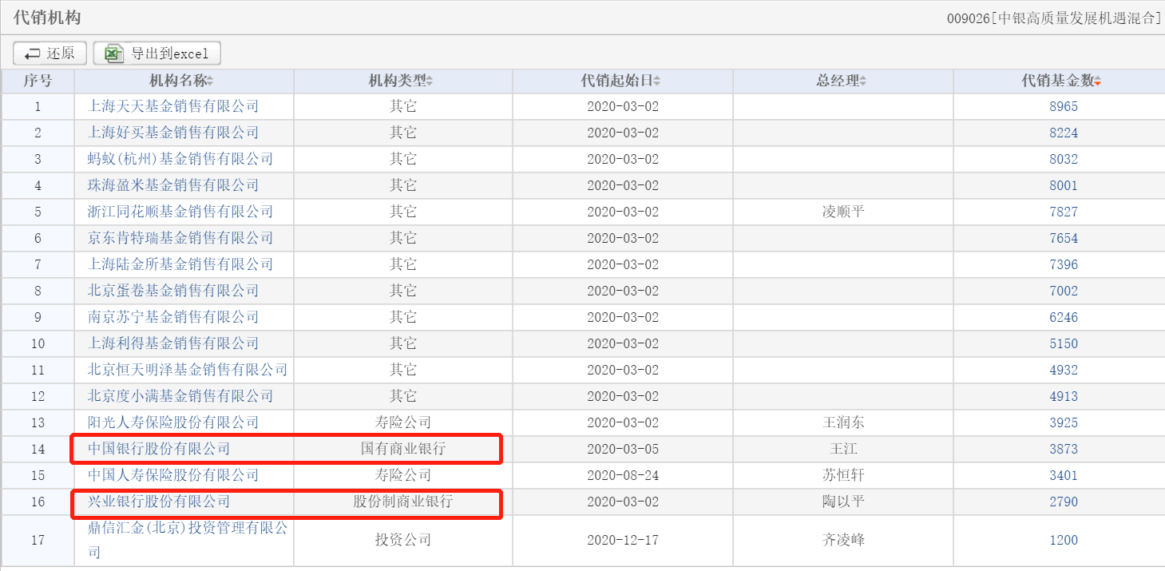The image size is (1165, 571).
Task: Open 蚂蚁(杭州)基金销售有限公司 link
Action: (180, 159)
